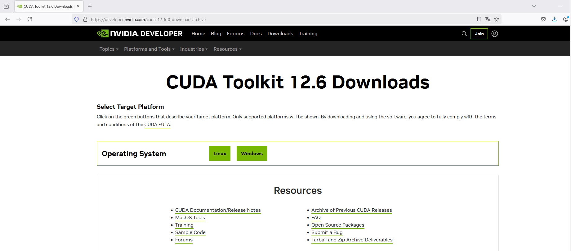This screenshot has height=251, width=571.
Task: Open CUDA Documentation/Release Notes link
Action: tap(218, 210)
